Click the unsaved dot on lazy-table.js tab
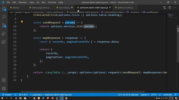 coord(72,7)
